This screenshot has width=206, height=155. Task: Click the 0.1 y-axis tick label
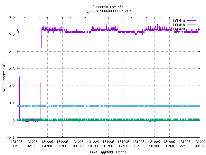(12, 103)
